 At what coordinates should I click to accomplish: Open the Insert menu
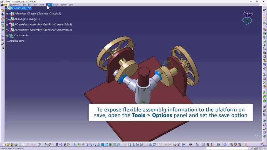pos(41,5)
